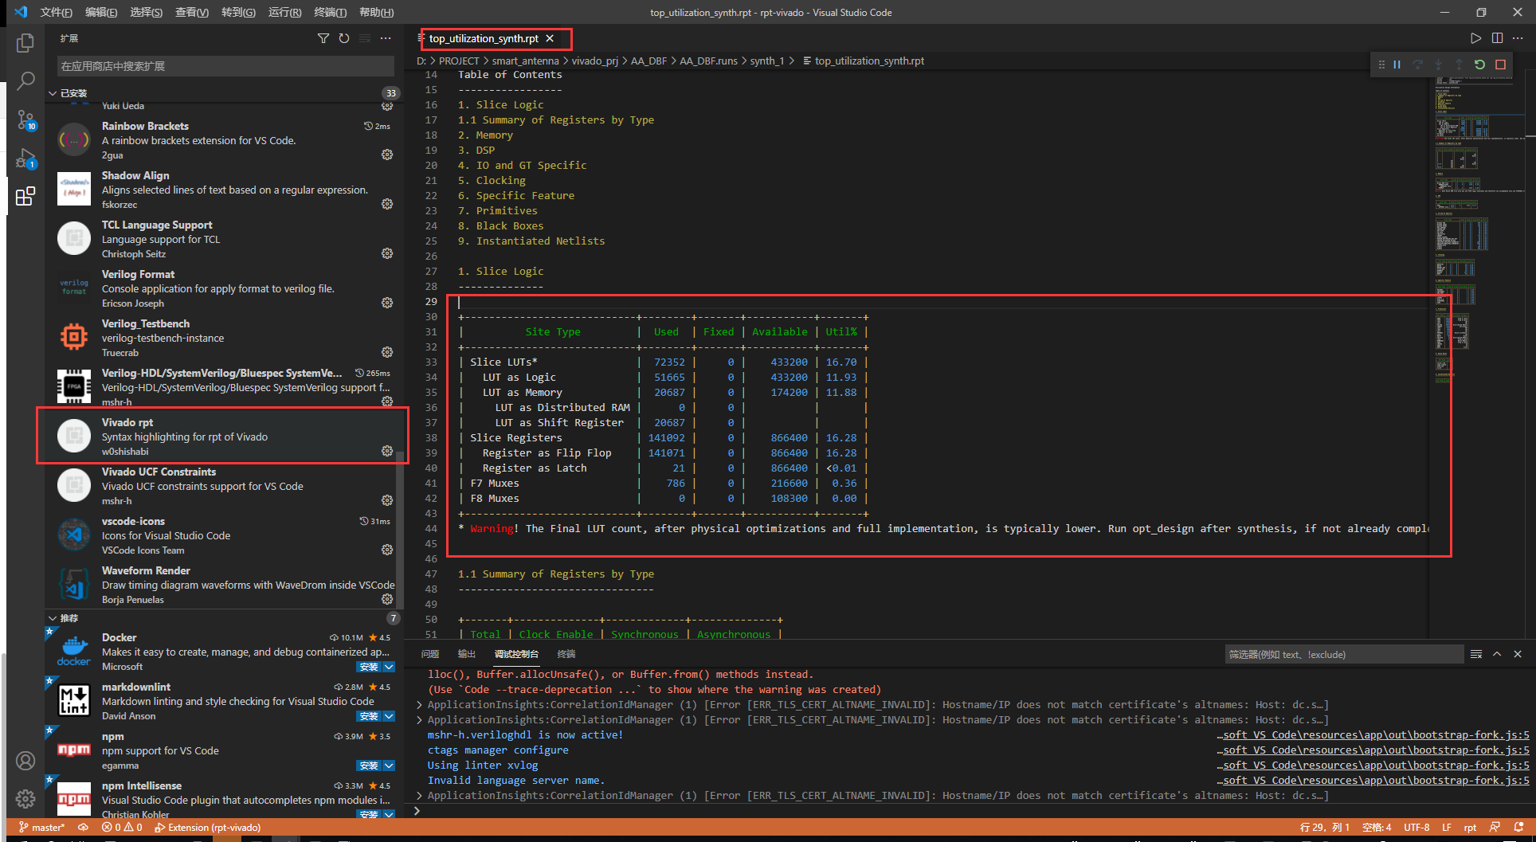The image size is (1536, 842).
Task: Click Extension (rpt-vivado) debug status item
Action: pos(207,828)
